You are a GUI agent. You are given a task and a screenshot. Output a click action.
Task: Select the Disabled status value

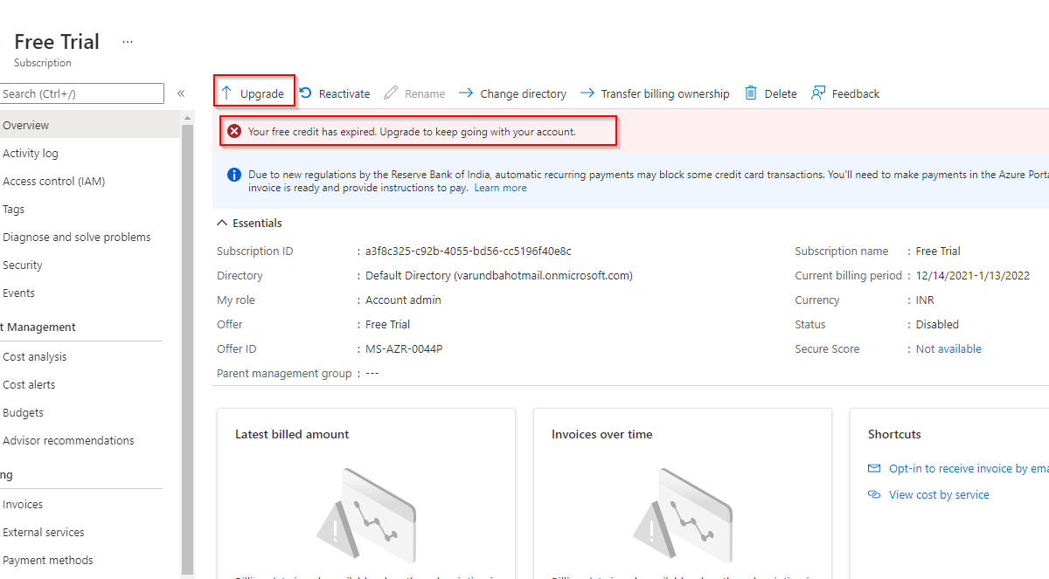937,324
